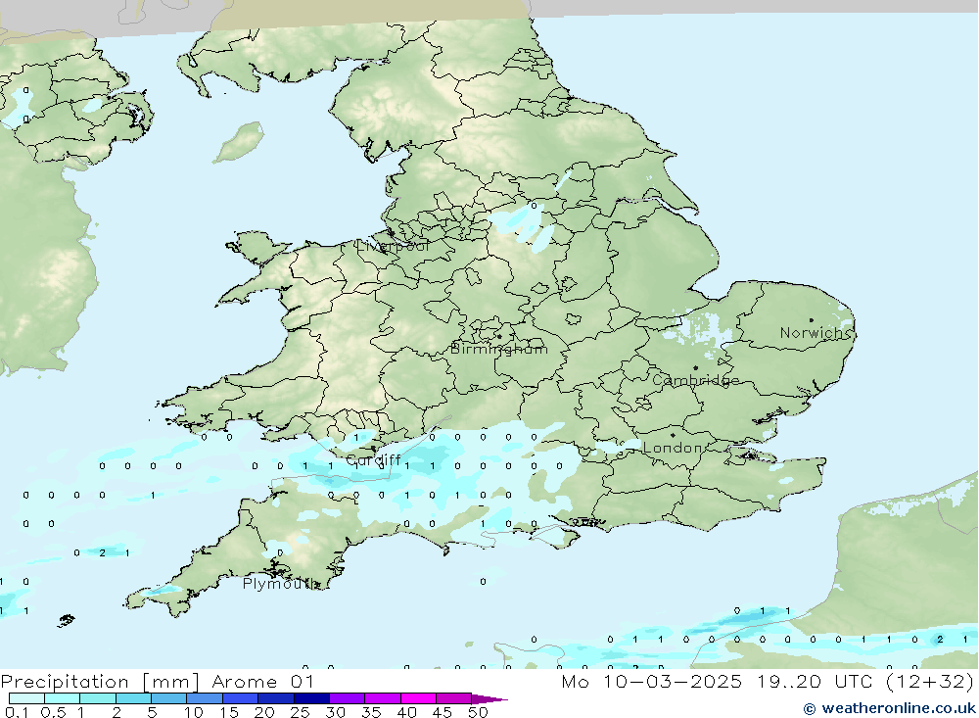
Task: Click the Norwich city marker dot
Action: click(x=811, y=320)
